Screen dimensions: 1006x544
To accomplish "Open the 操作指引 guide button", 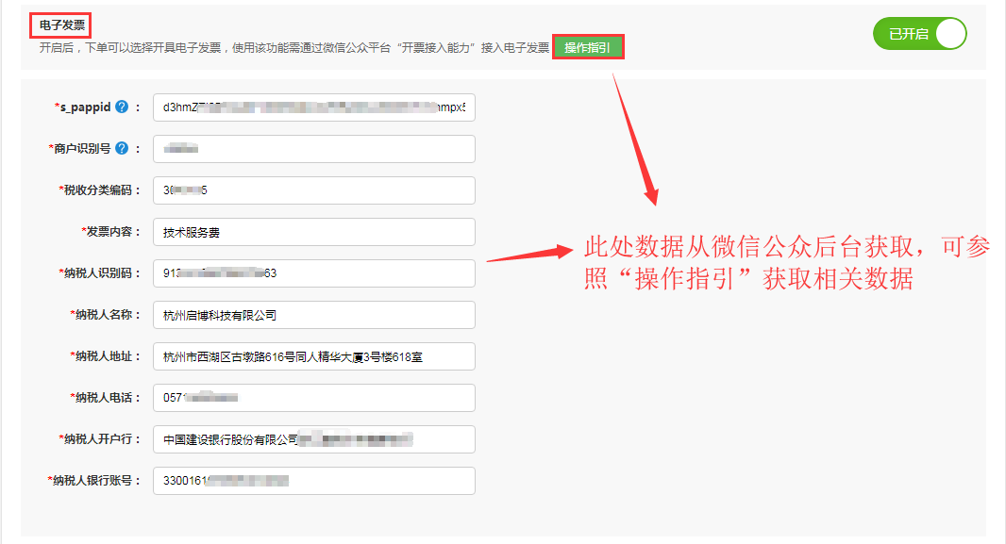I will (587, 47).
